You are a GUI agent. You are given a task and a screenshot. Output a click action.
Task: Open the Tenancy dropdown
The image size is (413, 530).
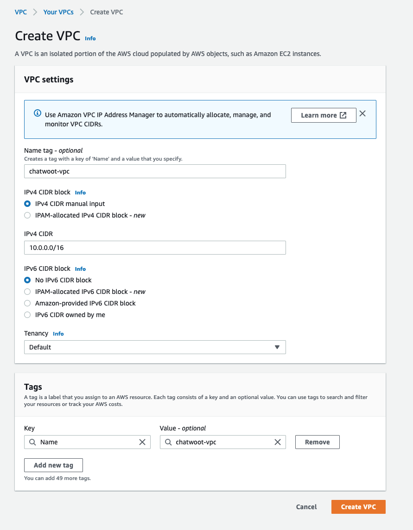click(155, 347)
